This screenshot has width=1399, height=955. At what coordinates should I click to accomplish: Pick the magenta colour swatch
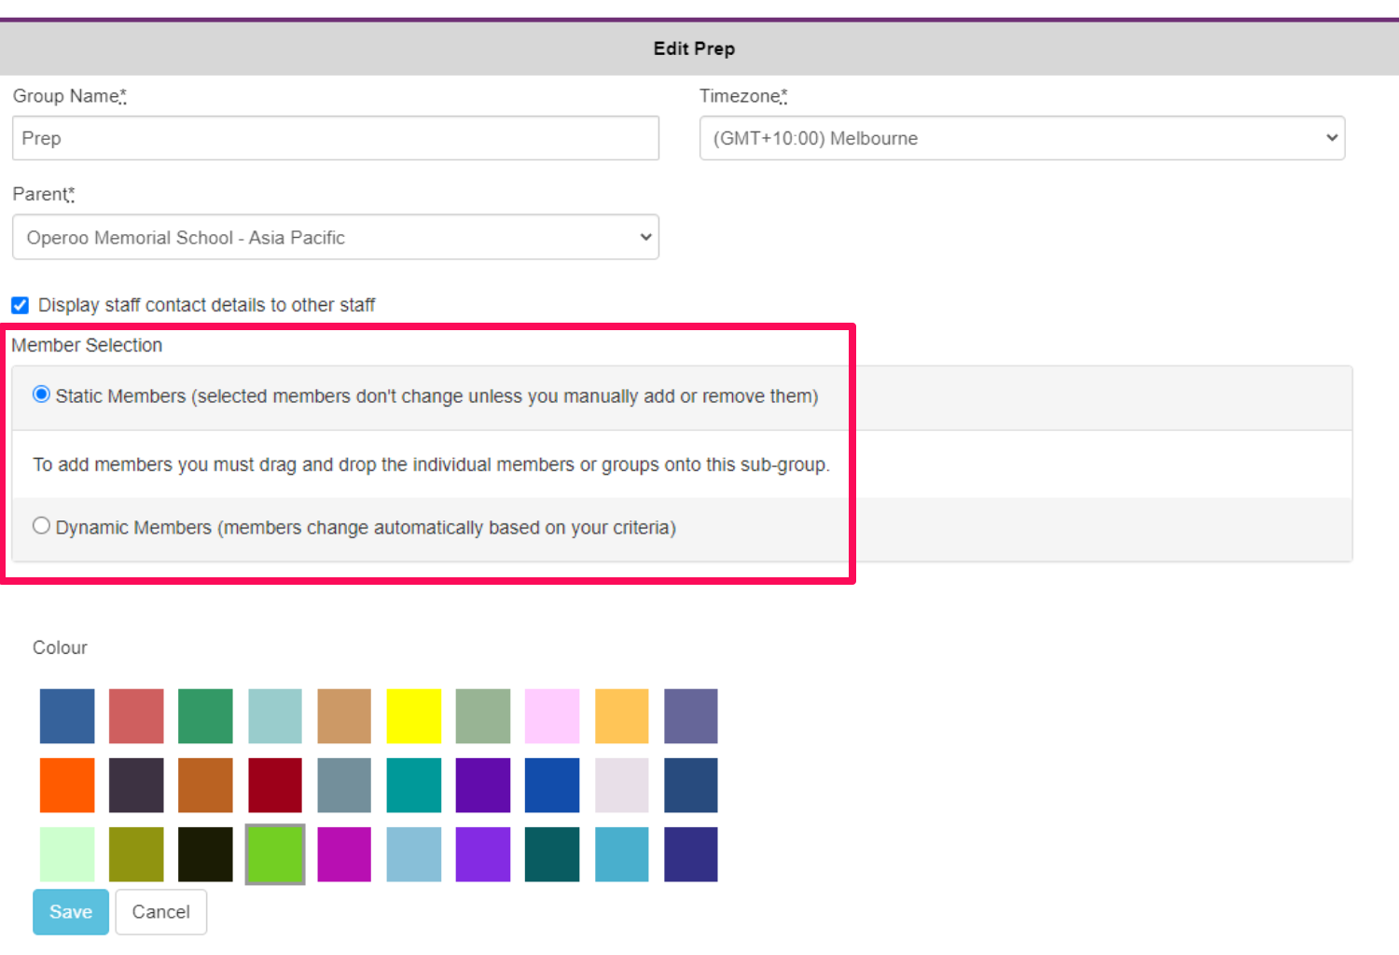[x=344, y=854]
